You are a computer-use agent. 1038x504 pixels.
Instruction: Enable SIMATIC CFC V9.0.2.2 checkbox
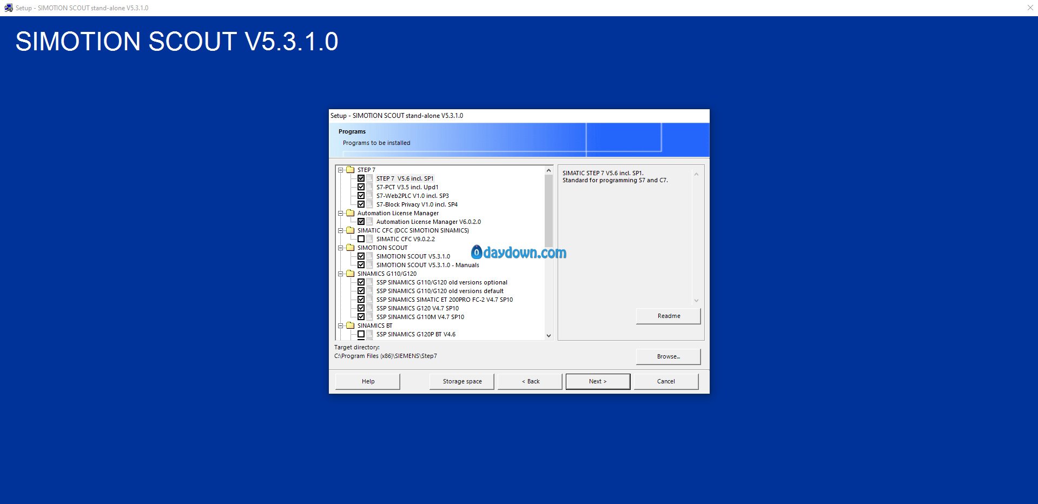(361, 239)
